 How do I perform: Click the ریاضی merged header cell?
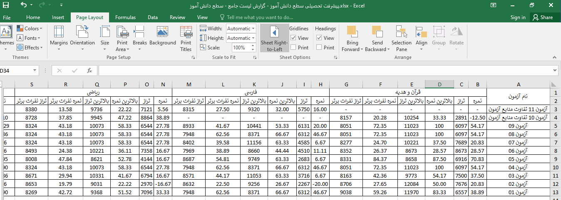tap(93, 93)
